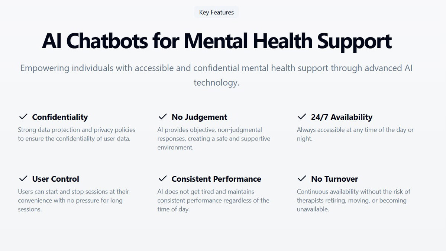Click the AI Chatbots for Mental Health Support heading
The image size is (446, 251).
tap(217, 41)
